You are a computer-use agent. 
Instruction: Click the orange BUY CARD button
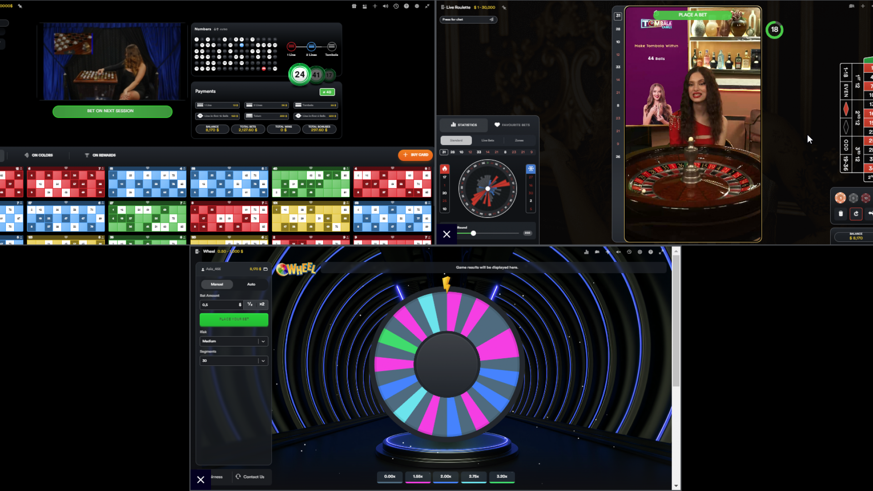(x=415, y=155)
